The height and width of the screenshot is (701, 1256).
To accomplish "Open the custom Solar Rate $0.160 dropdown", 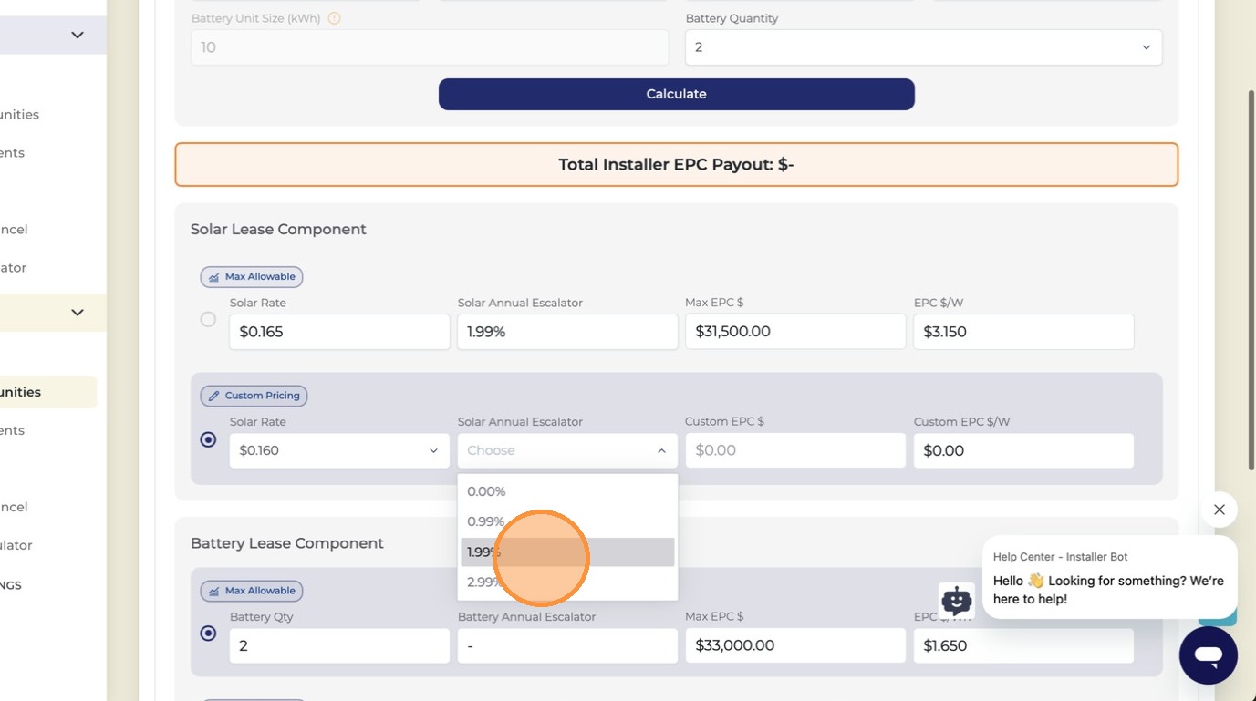I will click(339, 450).
